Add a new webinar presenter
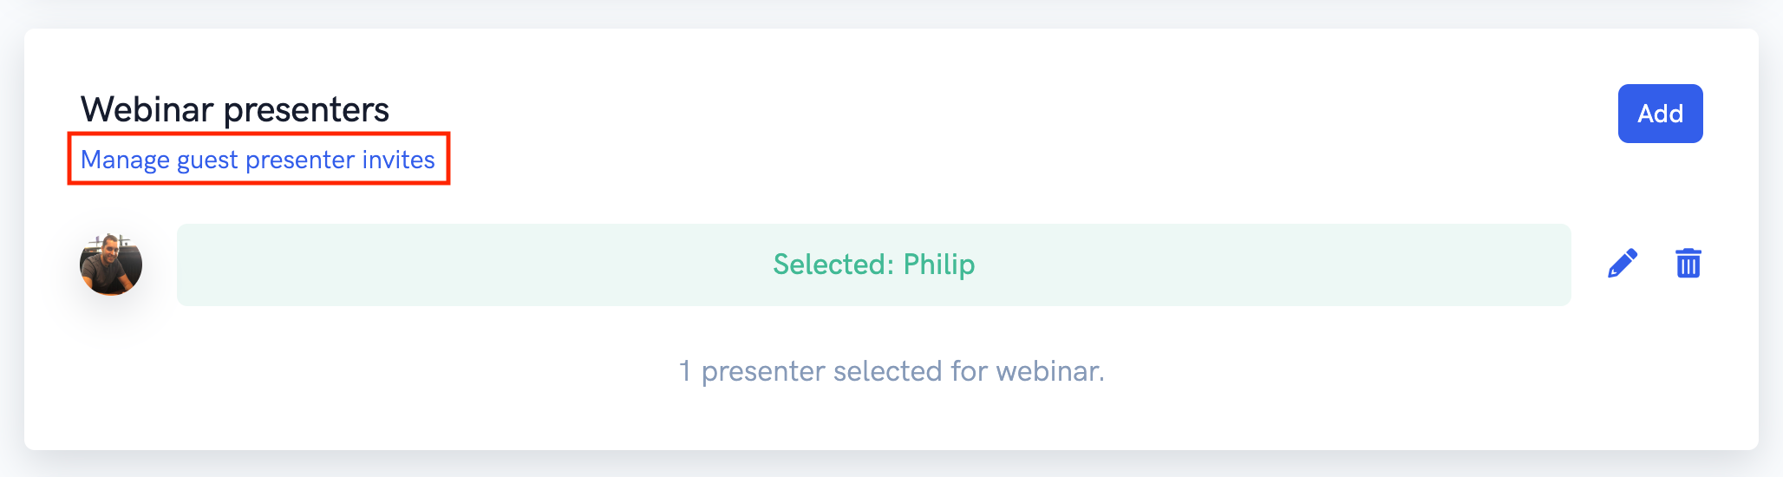 point(1660,114)
